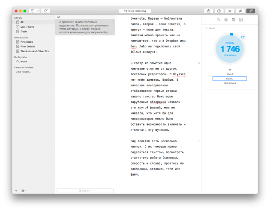Open the statistics gauge icon
270x211 pixels.
pyautogui.click(x=219, y=11)
